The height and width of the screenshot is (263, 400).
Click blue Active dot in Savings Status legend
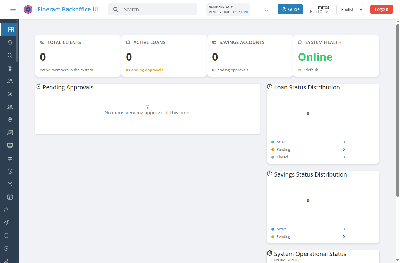(273, 229)
